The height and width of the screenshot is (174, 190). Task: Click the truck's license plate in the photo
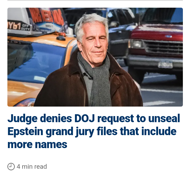click(x=165, y=64)
